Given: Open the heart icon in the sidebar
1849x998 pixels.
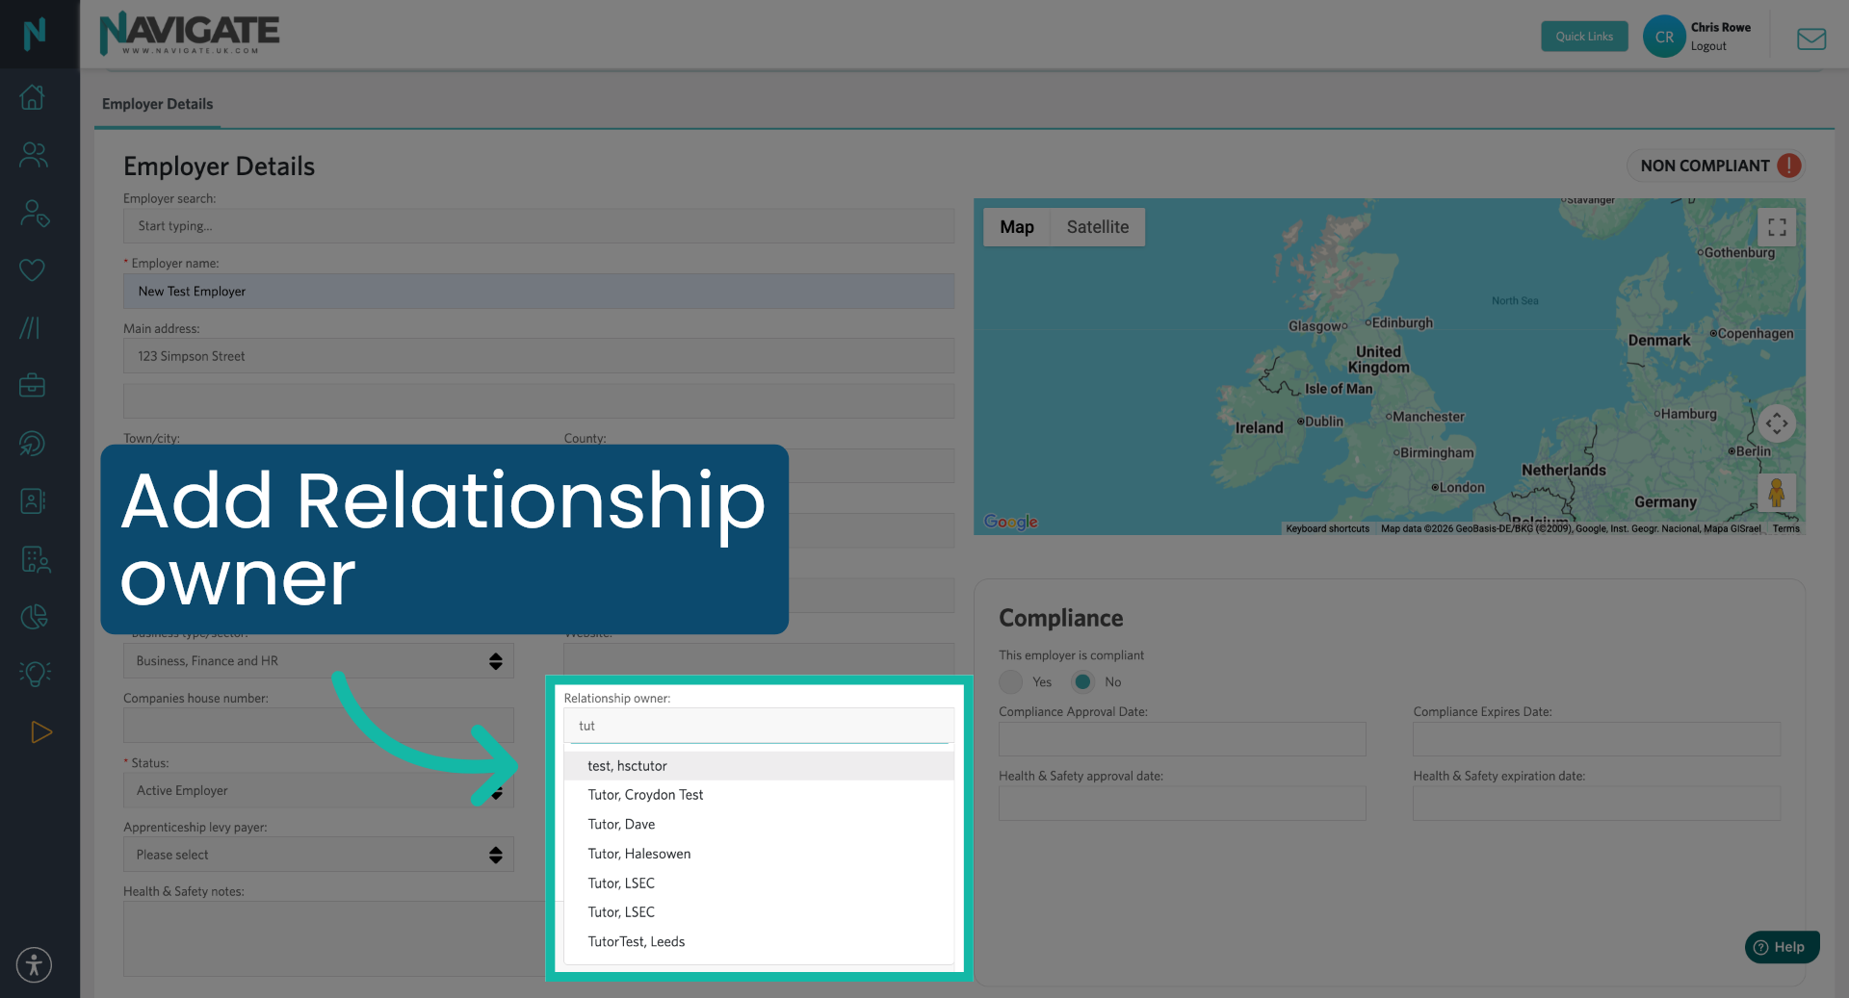Looking at the screenshot, I should coord(33,270).
